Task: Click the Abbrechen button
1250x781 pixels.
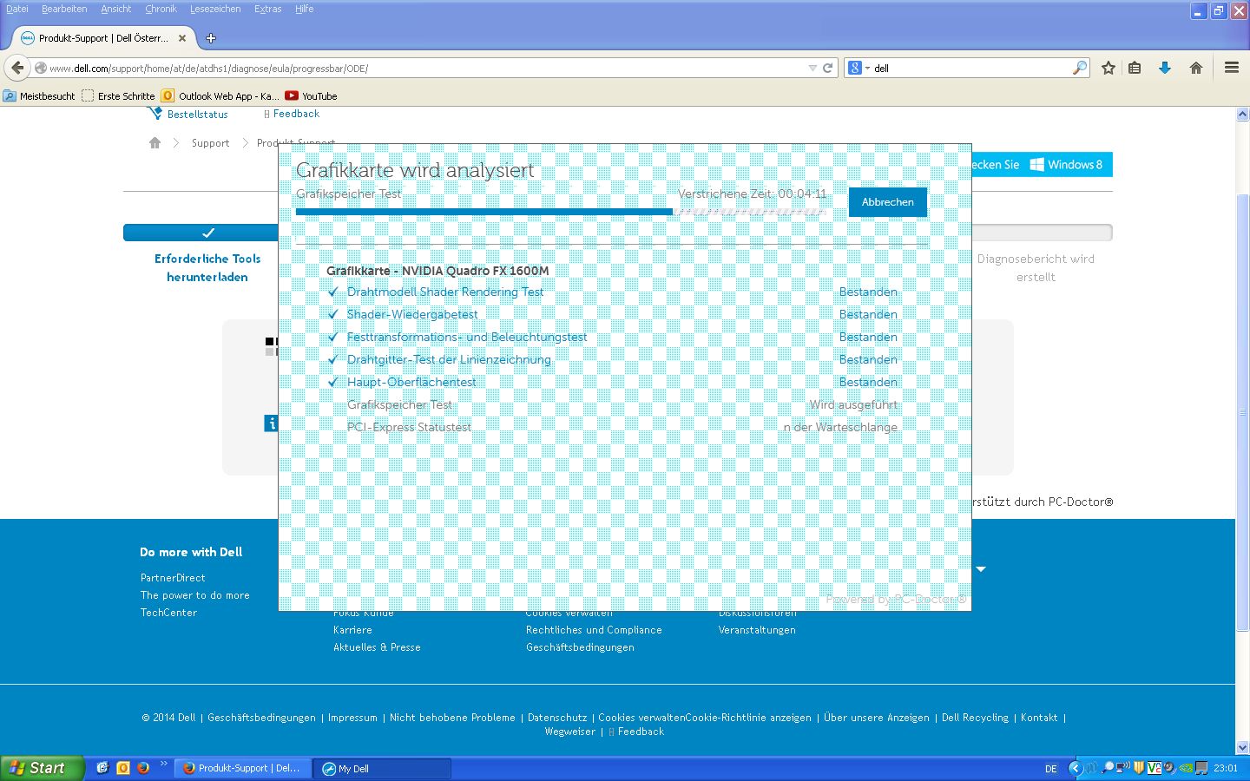Action: tap(887, 202)
